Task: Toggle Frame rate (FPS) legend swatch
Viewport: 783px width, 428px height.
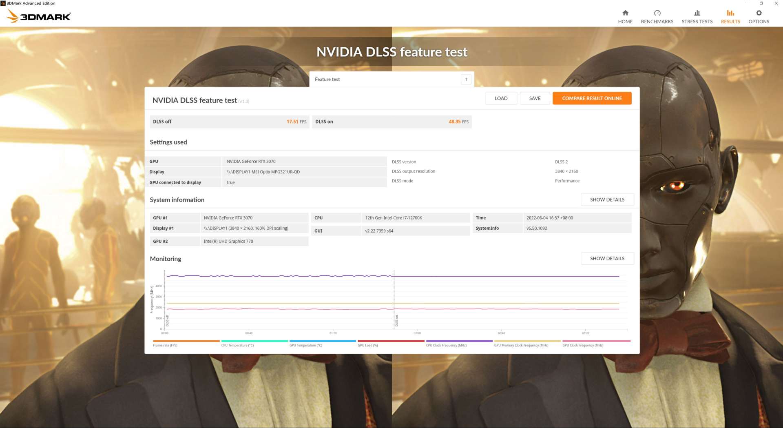Action: [186, 341]
